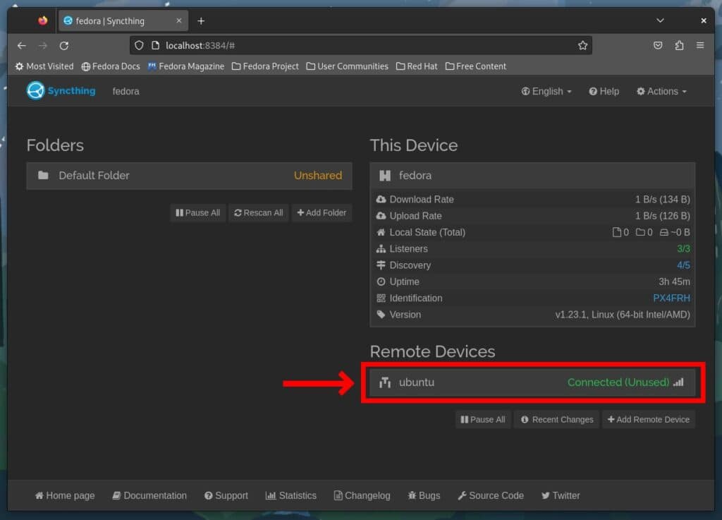This screenshot has width=722, height=520.
Task: Open the Fedora Project bookmarks folder
Action: 265,66
